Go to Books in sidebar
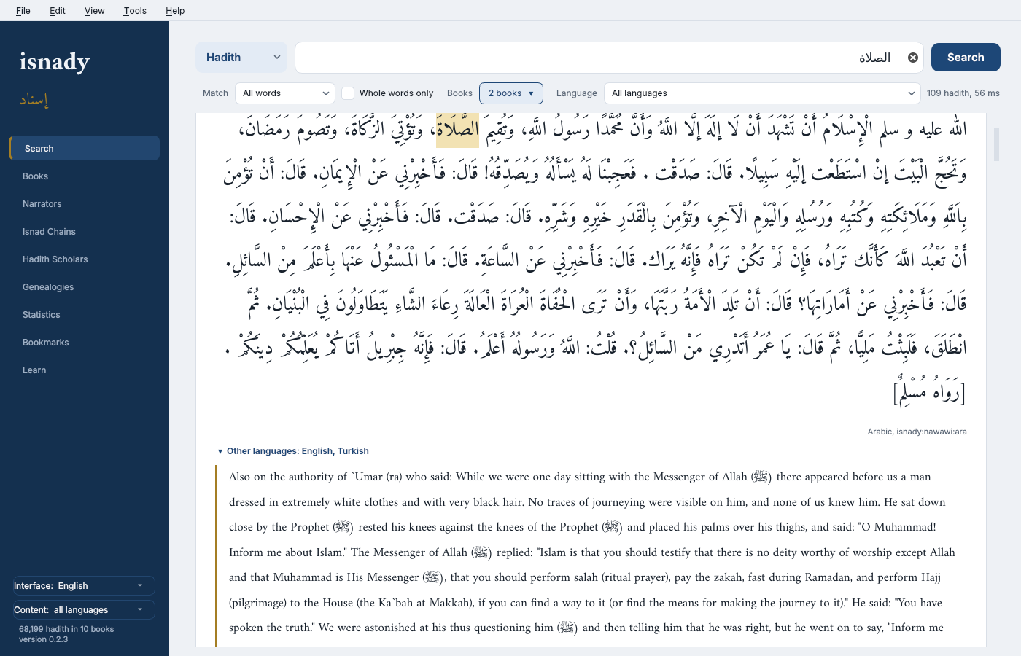 point(84,176)
